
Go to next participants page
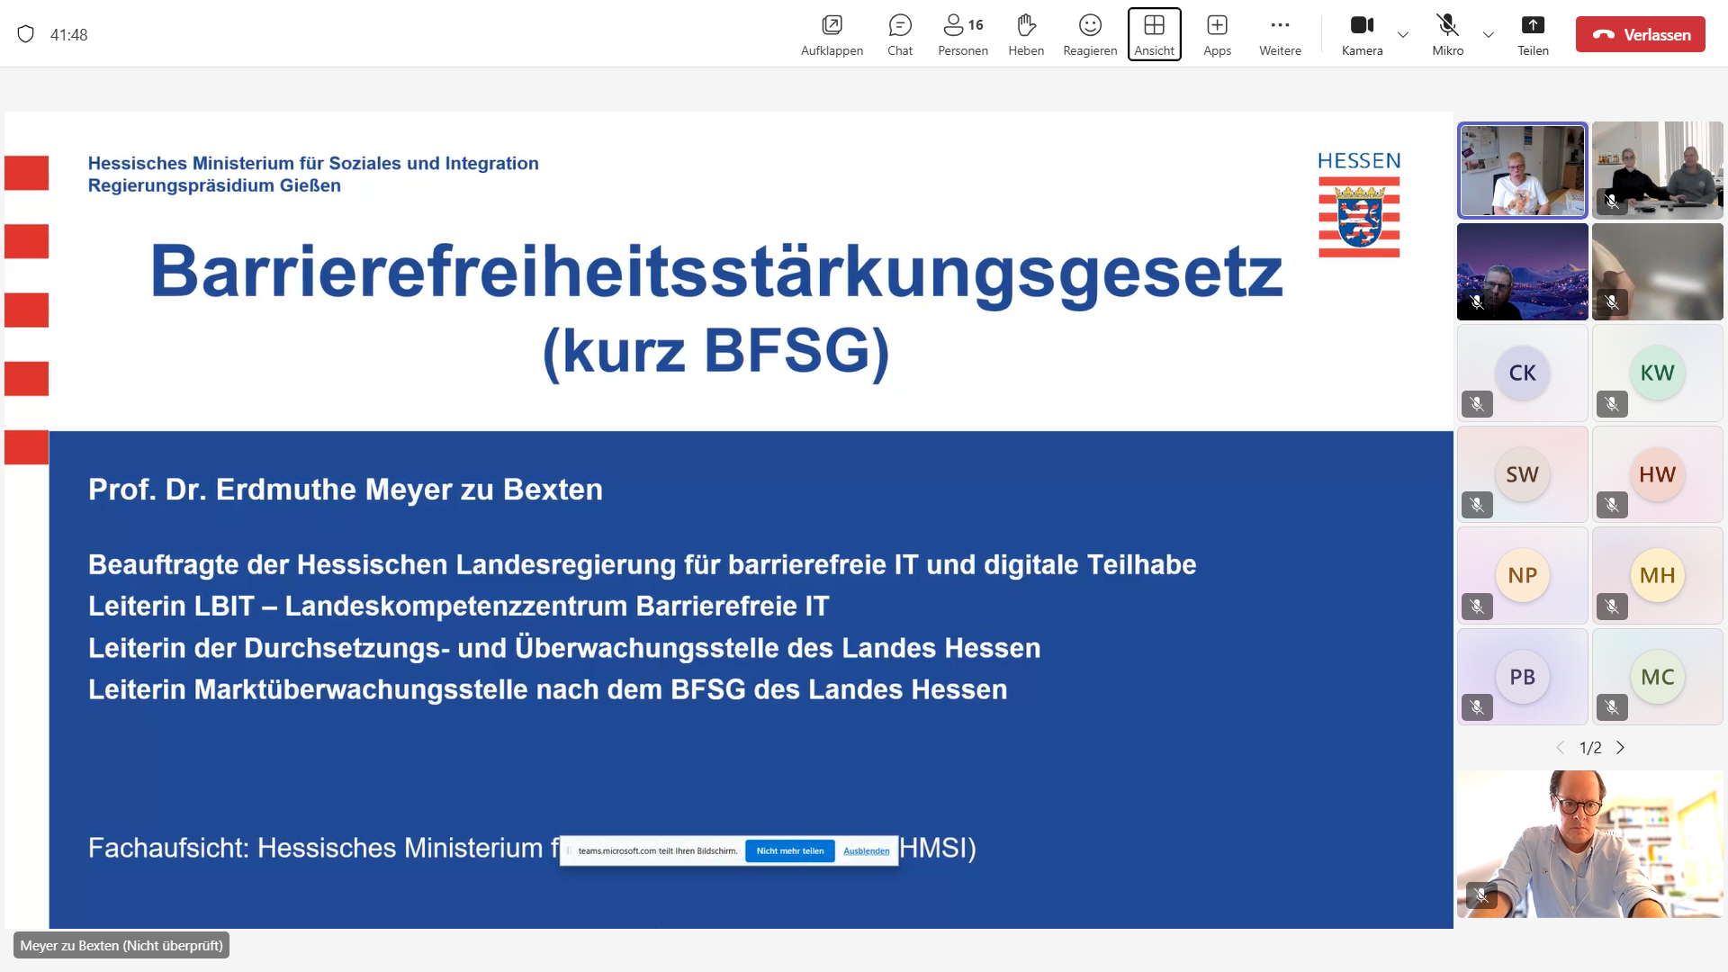click(1620, 748)
